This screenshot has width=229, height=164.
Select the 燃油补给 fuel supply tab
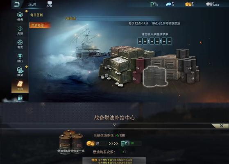[40, 25]
